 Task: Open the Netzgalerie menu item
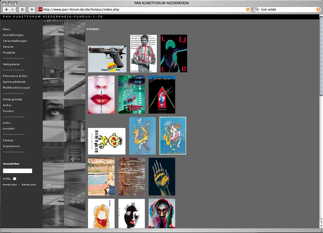(11, 64)
